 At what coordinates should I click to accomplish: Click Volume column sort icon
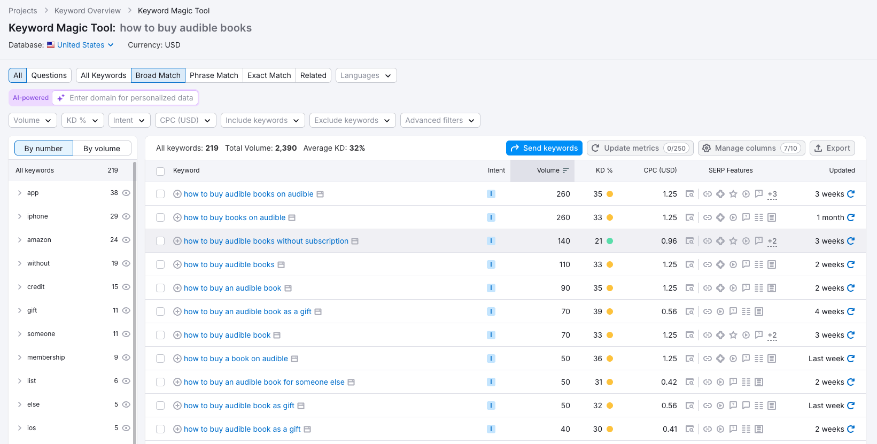click(566, 170)
